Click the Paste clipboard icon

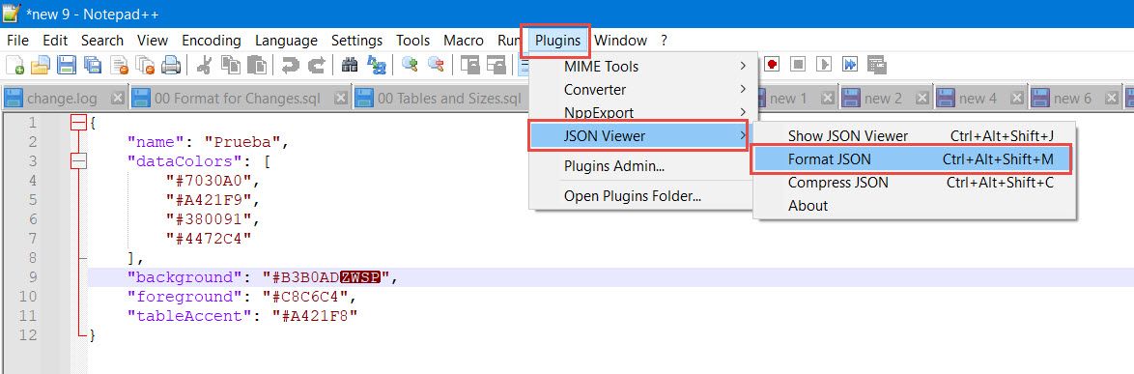click(x=256, y=65)
